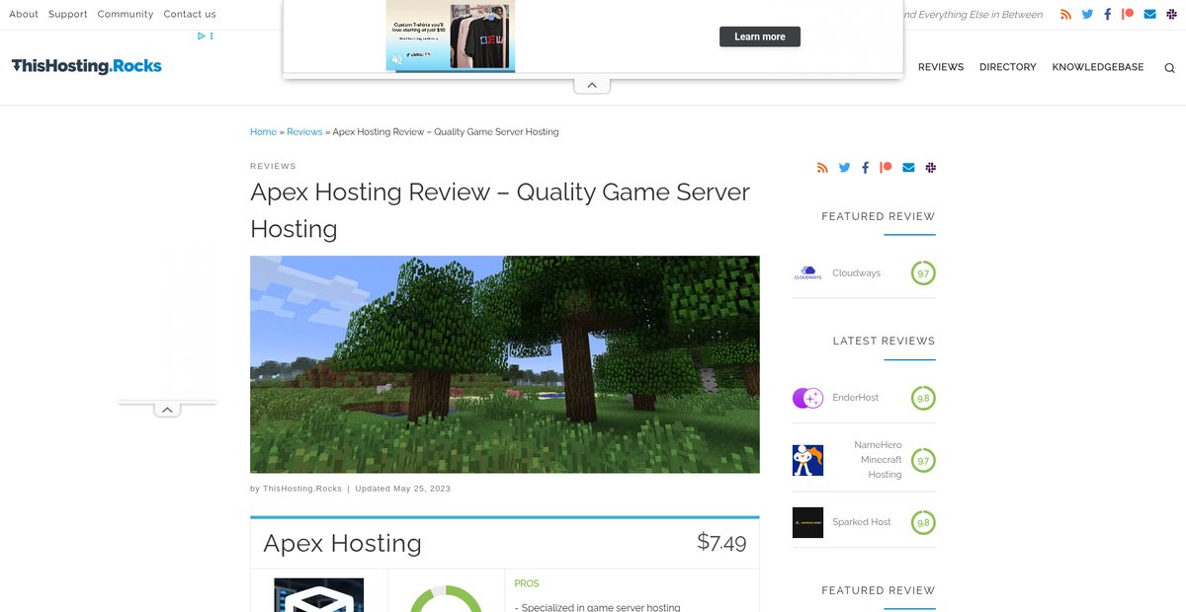Click the Updated May 25, 2023 text
The image size is (1186, 612).
point(402,489)
